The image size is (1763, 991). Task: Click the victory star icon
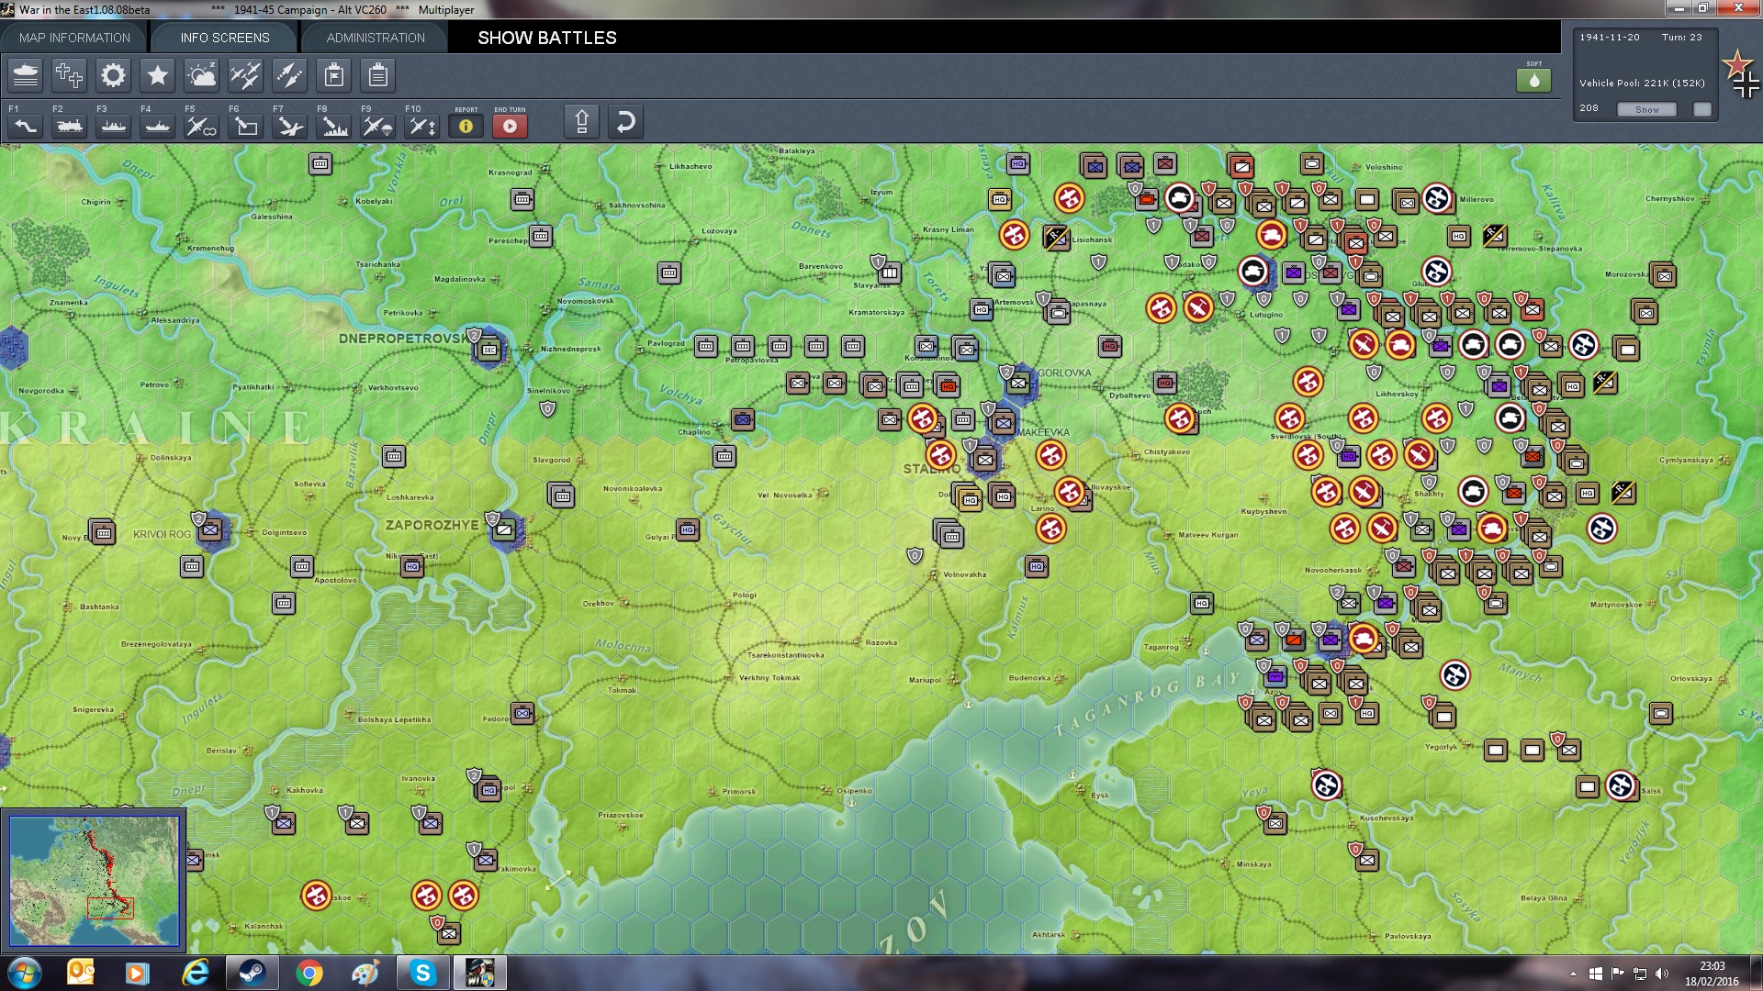coord(157,75)
